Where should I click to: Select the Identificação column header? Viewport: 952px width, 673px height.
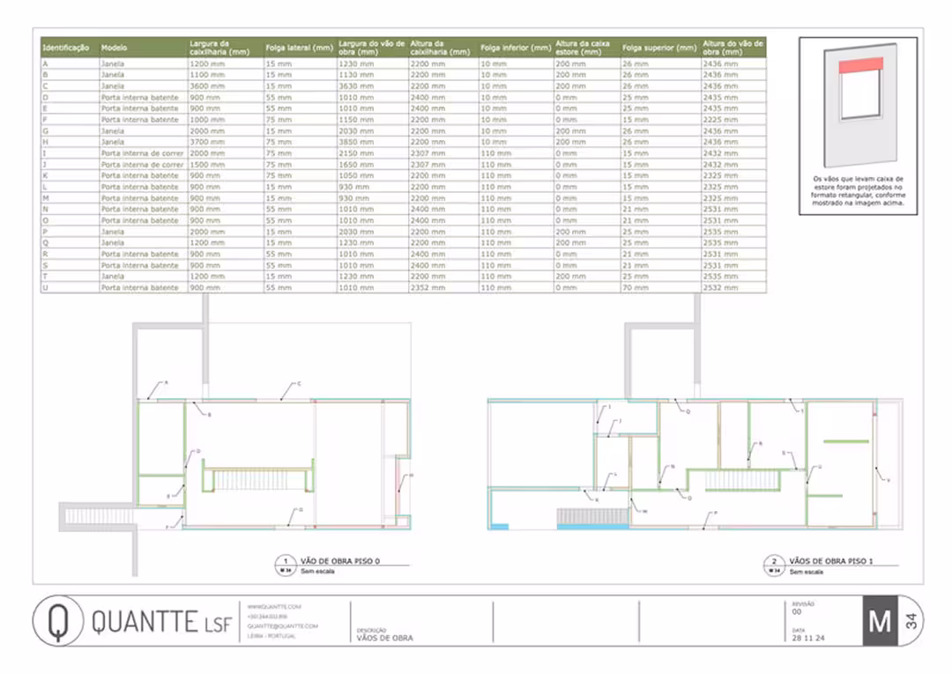click(67, 47)
